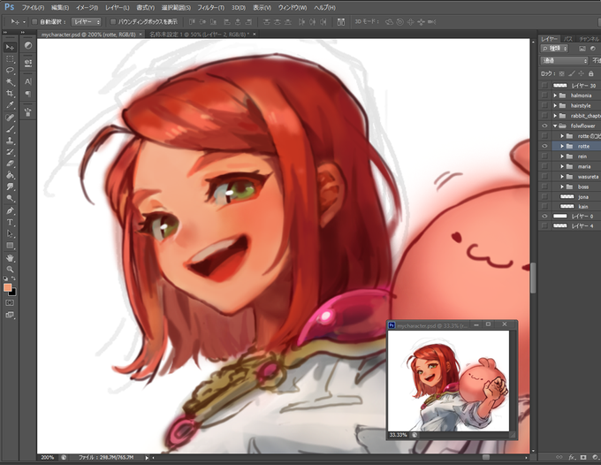Open the auto-select レイヤー dropdown
601x465 pixels.
[x=87, y=22]
